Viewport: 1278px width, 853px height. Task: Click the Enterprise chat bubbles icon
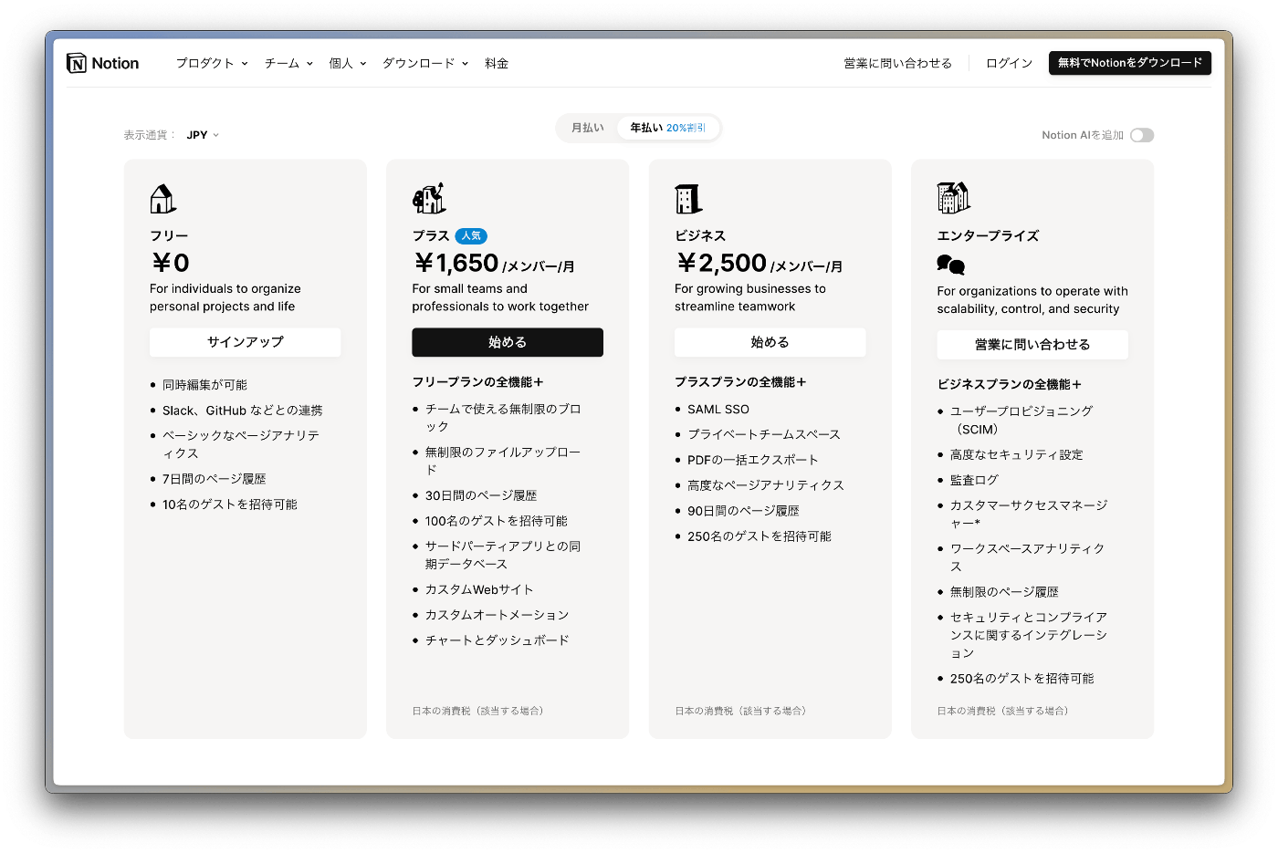pyautogui.click(x=950, y=265)
